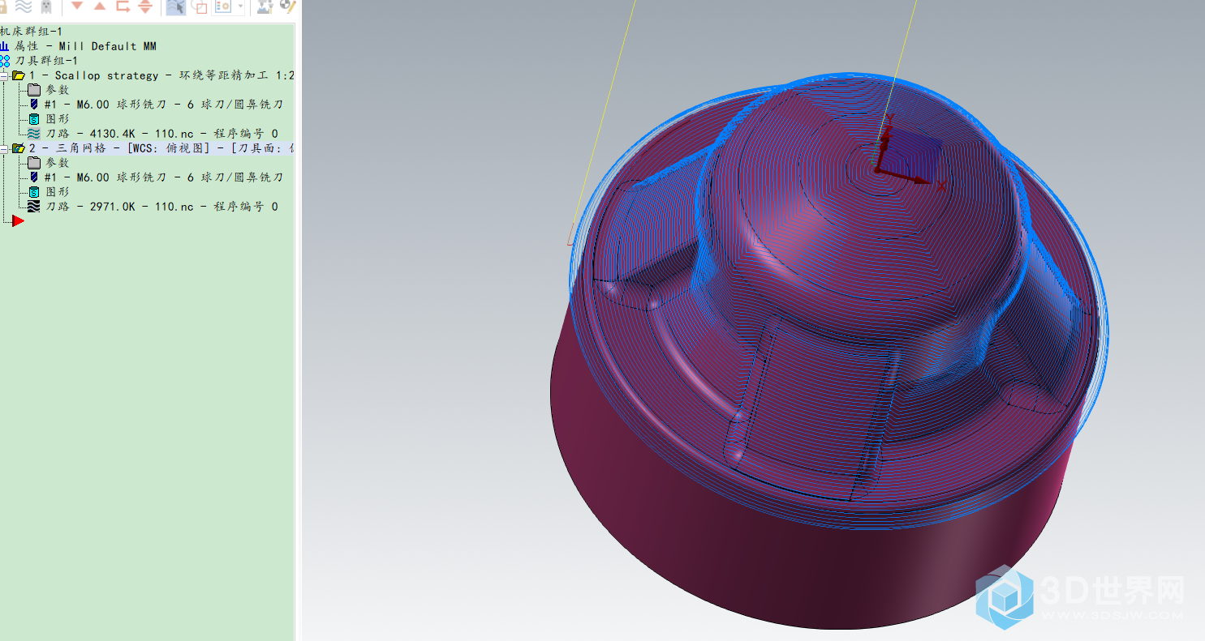1205x641 pixels.
Task: Click folder icon of operation 1 Scallop strategy
Action: tap(18, 75)
